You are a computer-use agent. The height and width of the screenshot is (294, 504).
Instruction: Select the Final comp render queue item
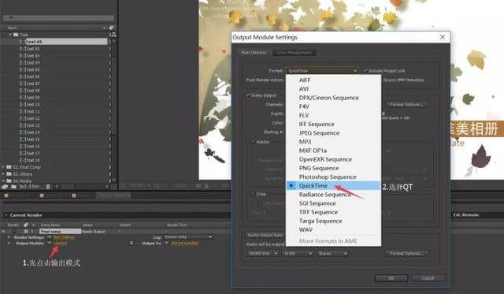pyautogui.click(x=60, y=231)
